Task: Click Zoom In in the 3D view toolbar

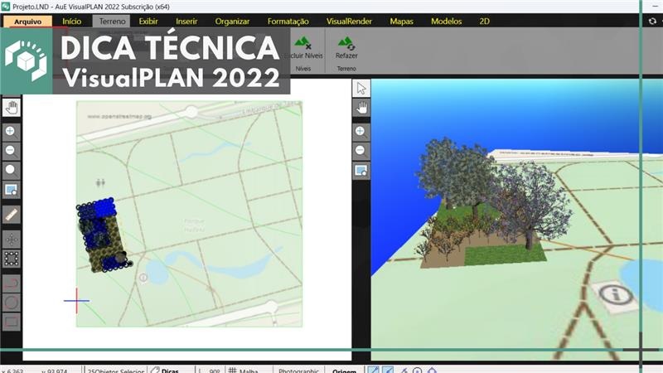Action: coord(361,132)
